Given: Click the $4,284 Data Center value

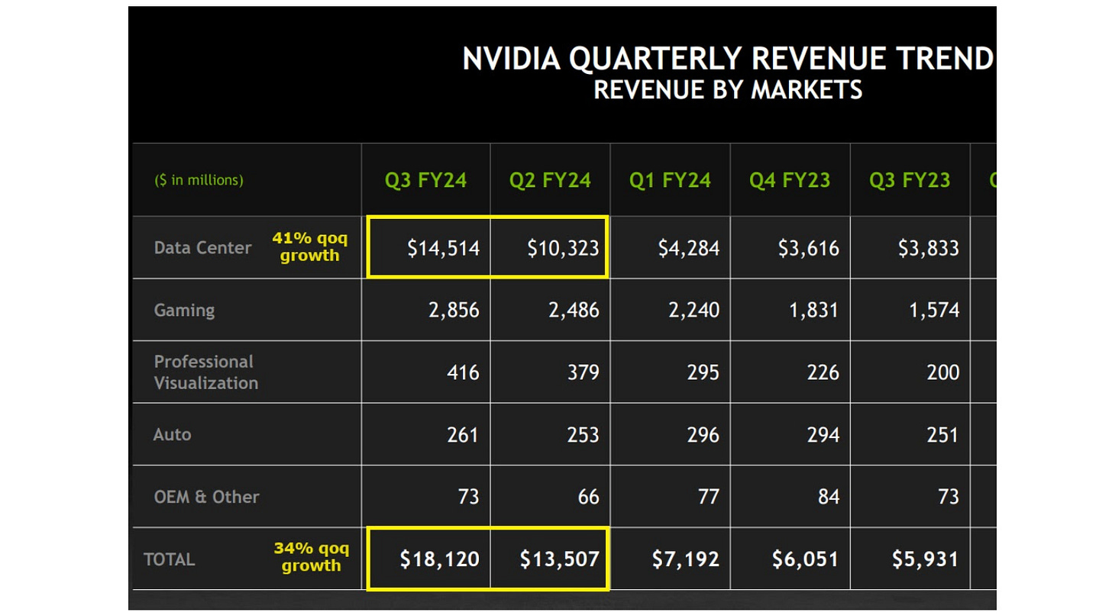Looking at the screenshot, I should tap(688, 248).
